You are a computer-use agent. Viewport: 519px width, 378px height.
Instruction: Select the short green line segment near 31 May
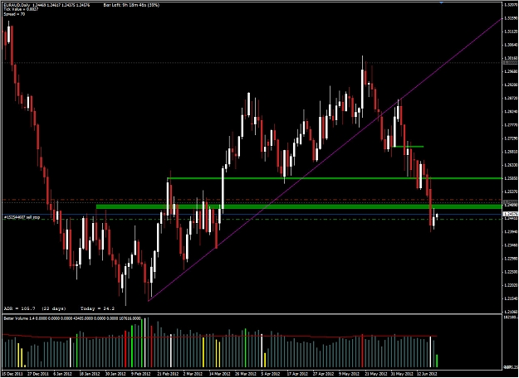point(408,147)
